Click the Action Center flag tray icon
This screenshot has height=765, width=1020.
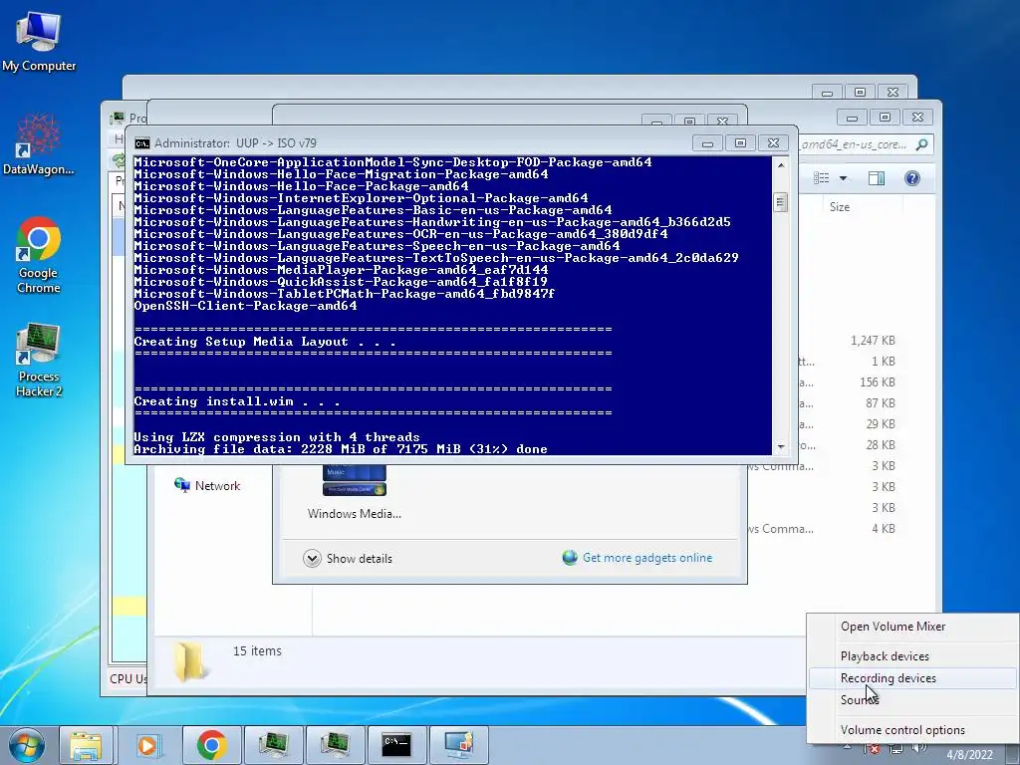coord(873,749)
